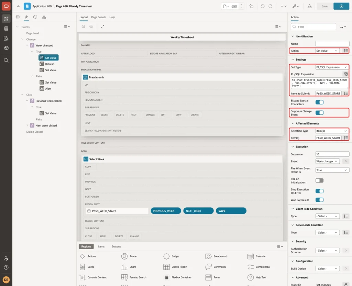
Task: Switch to the Processing tab icon
Action: click(x=35, y=17)
